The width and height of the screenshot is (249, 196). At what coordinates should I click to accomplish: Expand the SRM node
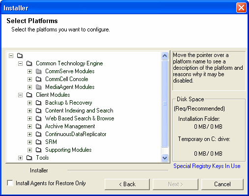(x=29, y=142)
